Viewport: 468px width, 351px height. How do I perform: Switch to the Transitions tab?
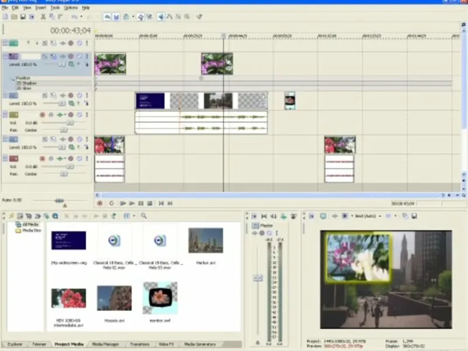pyautogui.click(x=139, y=345)
